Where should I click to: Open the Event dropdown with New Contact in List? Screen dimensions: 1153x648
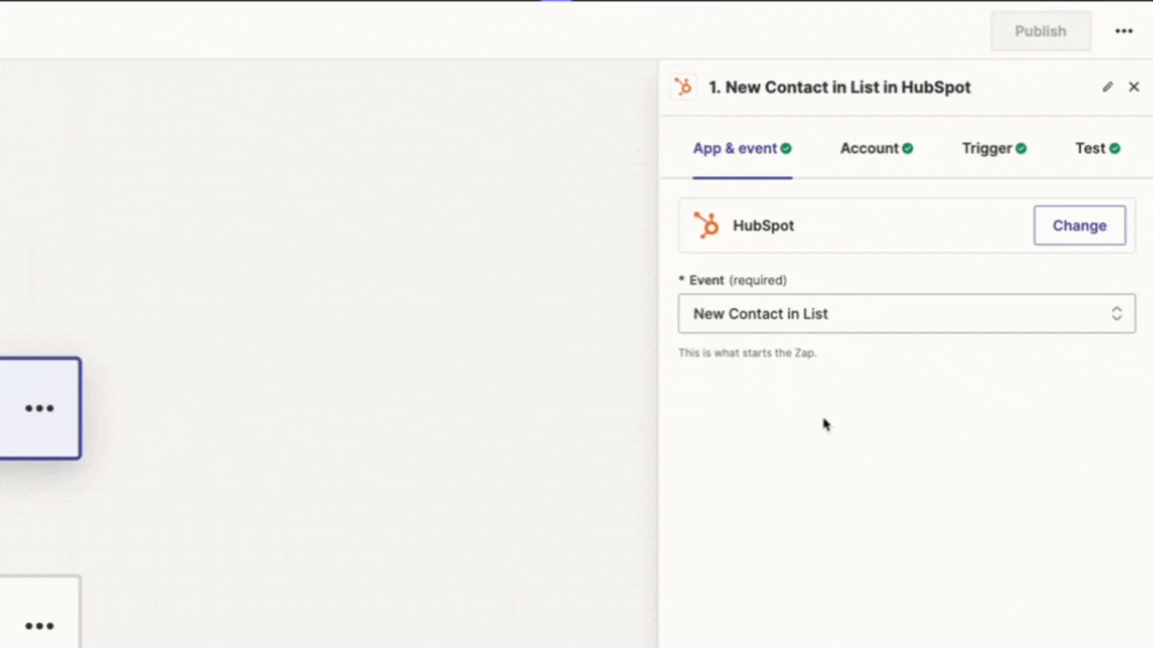pyautogui.click(x=906, y=314)
